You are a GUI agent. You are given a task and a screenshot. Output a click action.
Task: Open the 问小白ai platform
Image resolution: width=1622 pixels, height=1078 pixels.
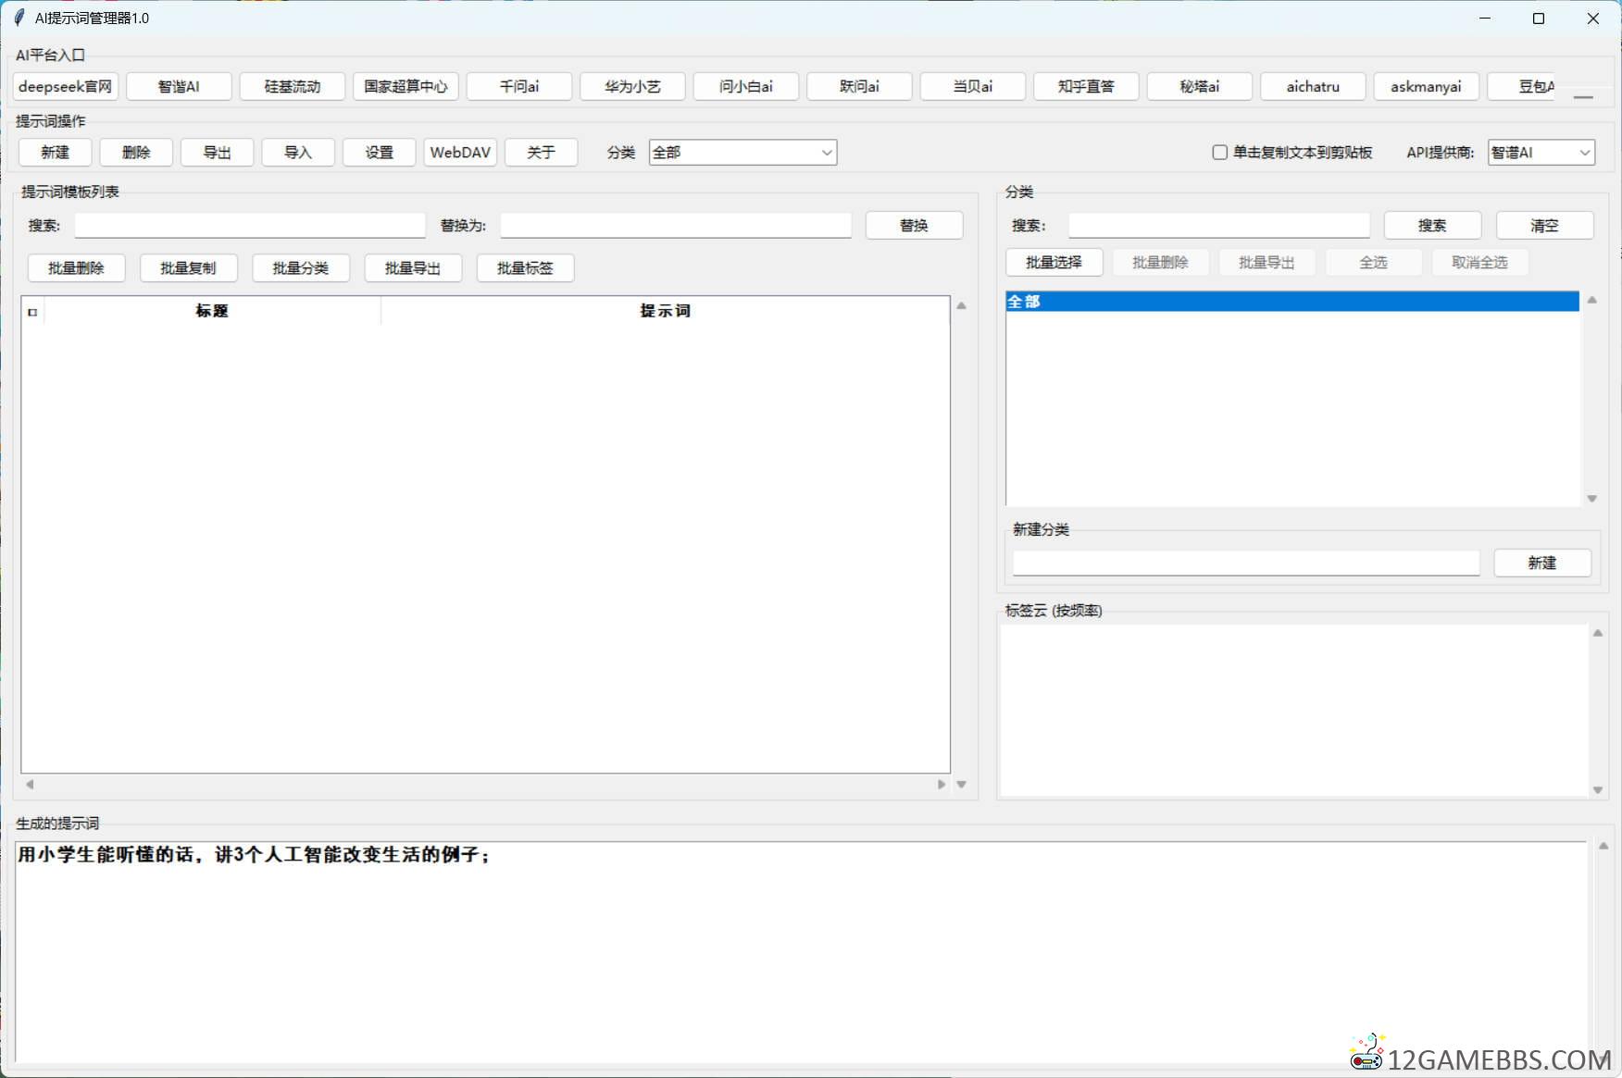coord(746,86)
